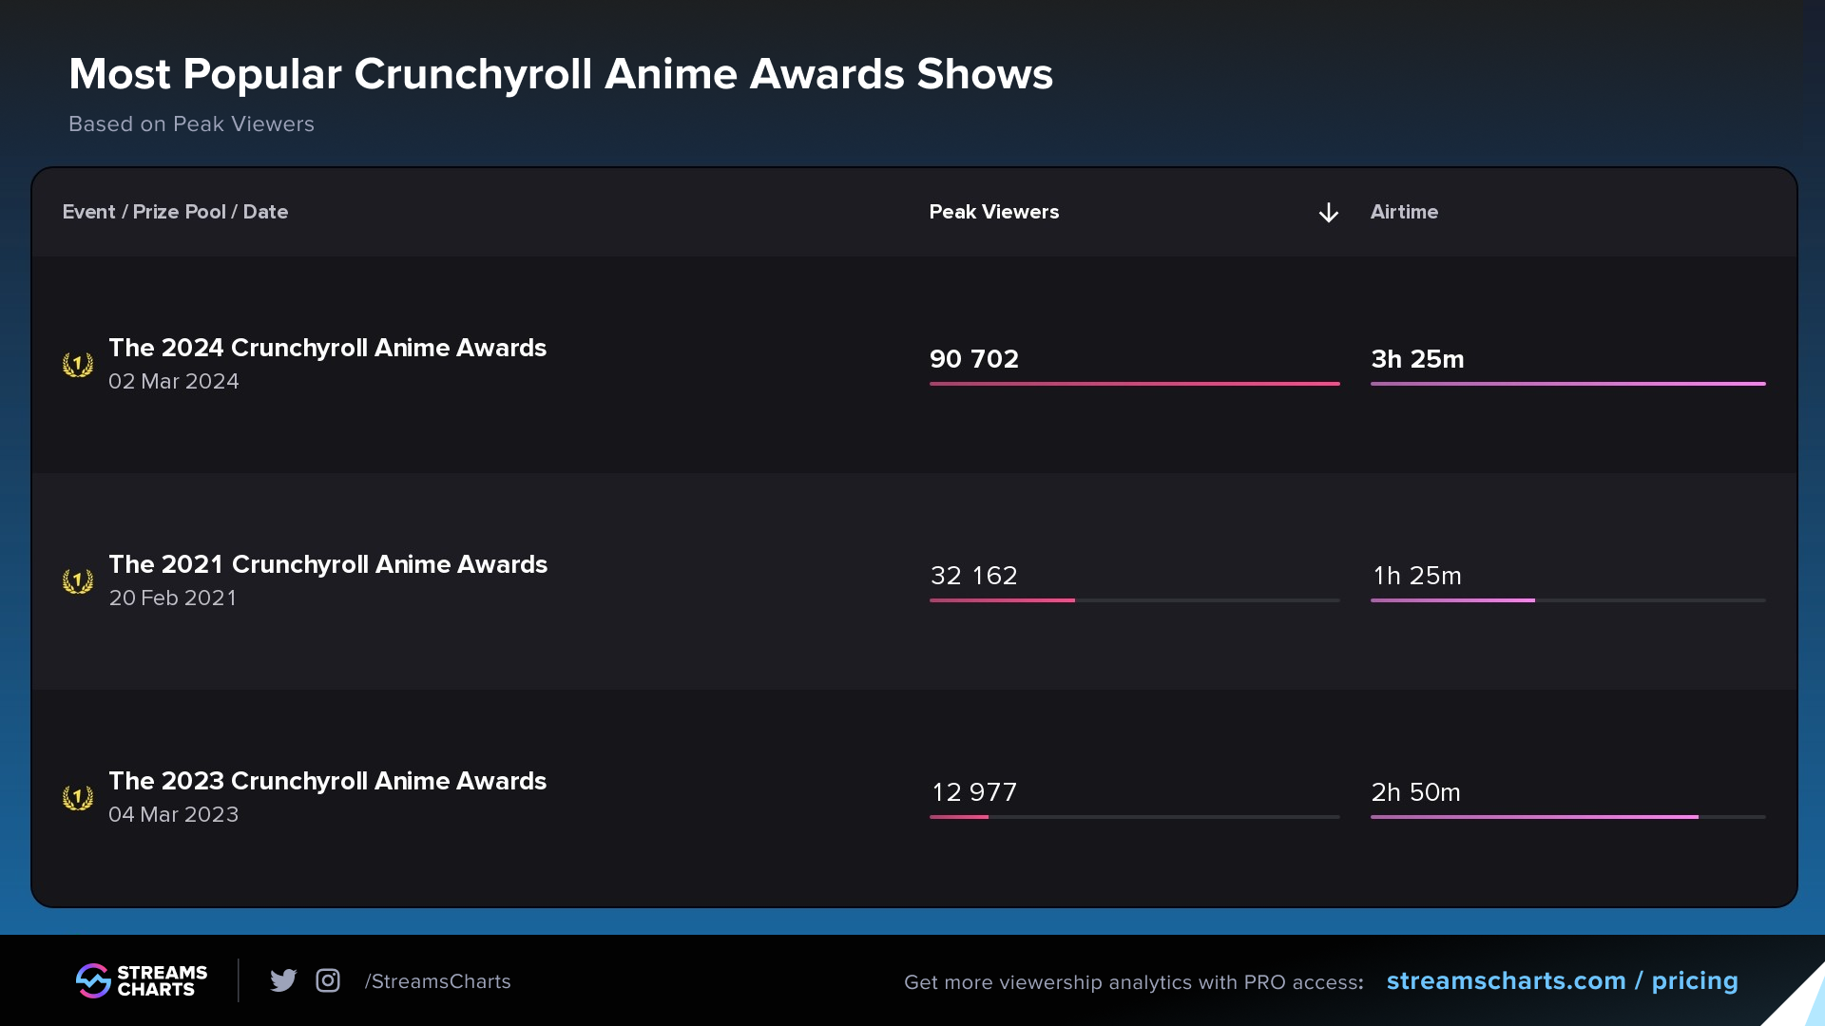Open the Instagram icon in the footer
Image resolution: width=1825 pixels, height=1026 pixels.
click(328, 980)
